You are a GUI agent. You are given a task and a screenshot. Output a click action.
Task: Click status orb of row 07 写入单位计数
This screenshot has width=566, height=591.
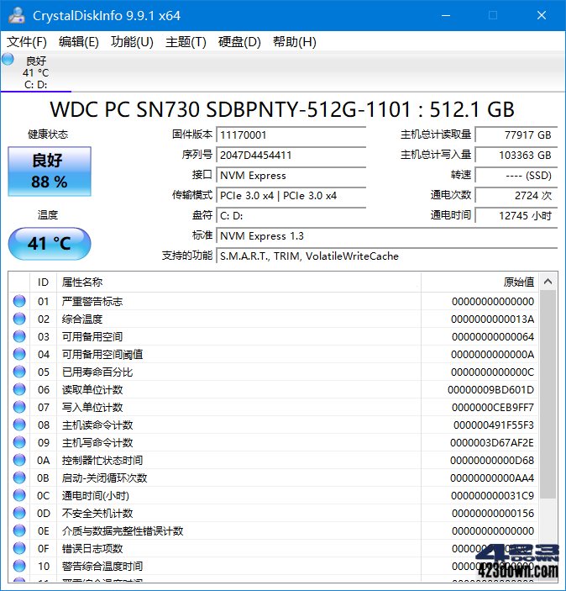(19, 407)
